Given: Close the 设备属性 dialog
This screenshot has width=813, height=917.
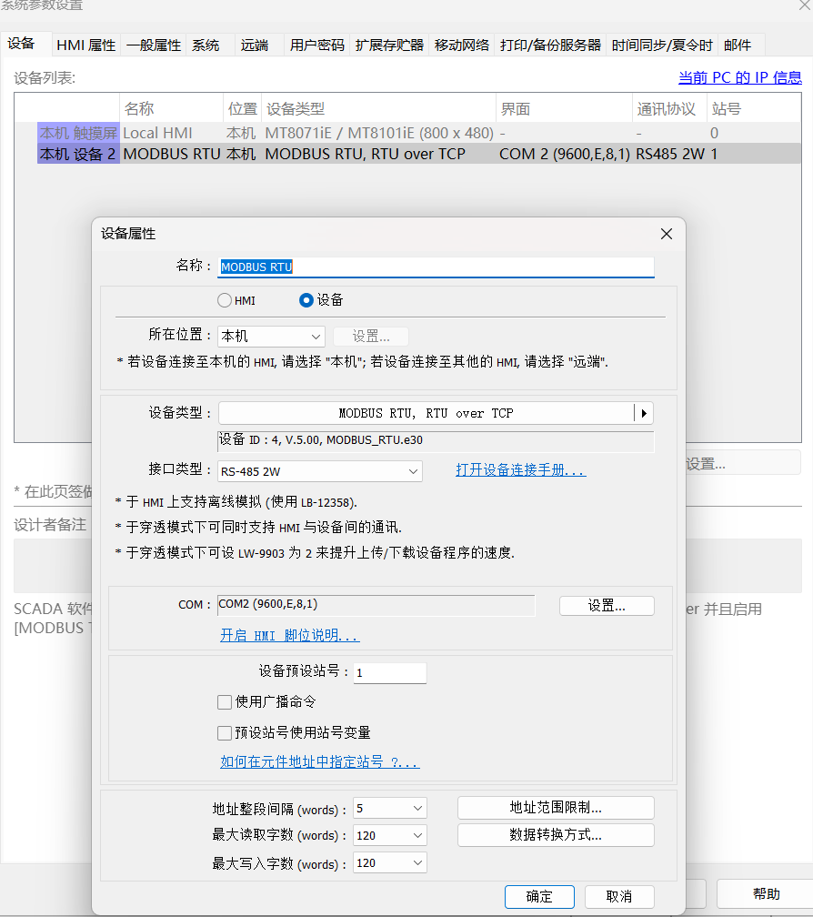Looking at the screenshot, I should 667,234.
